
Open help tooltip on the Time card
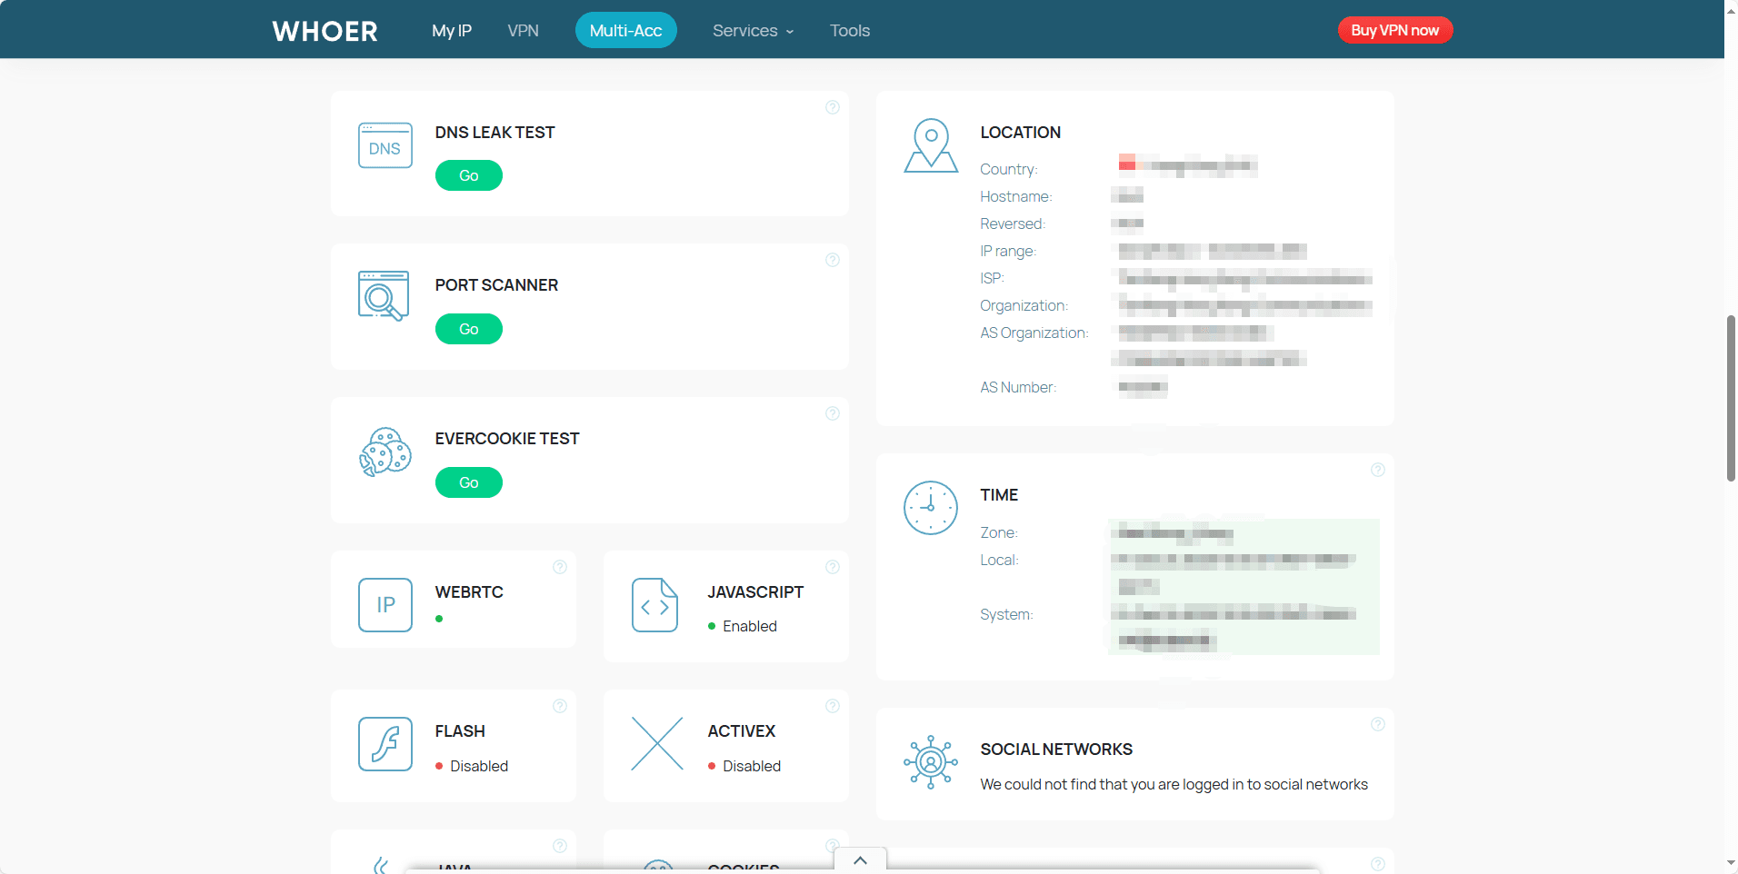(1377, 470)
